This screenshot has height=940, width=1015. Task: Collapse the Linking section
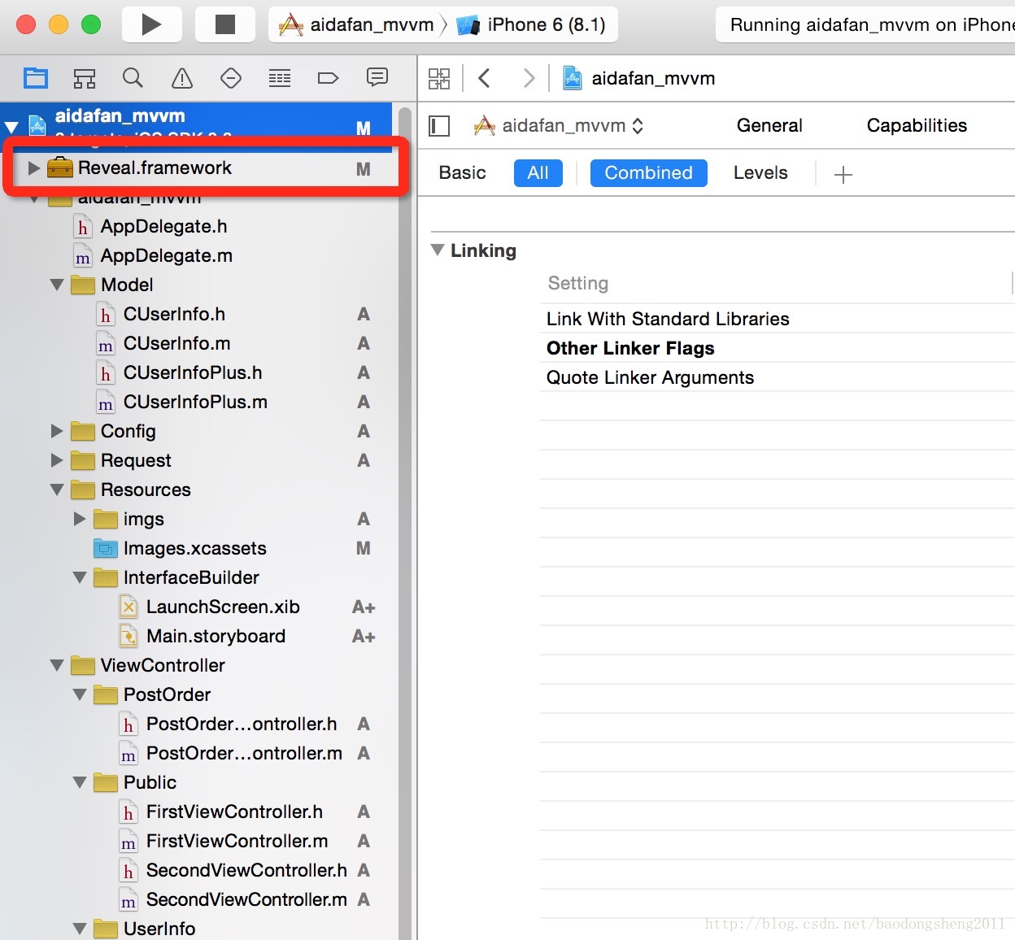click(x=438, y=250)
